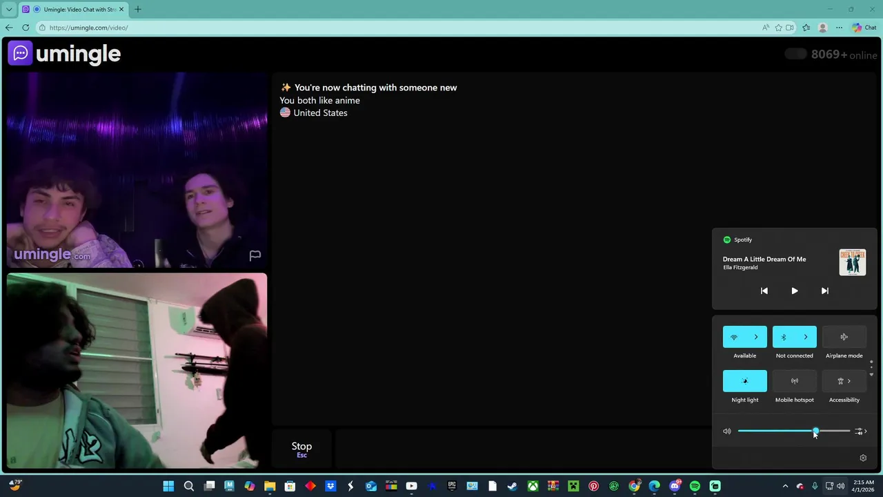
Task: Select the Umingle Video Chat tab
Action: point(73,9)
